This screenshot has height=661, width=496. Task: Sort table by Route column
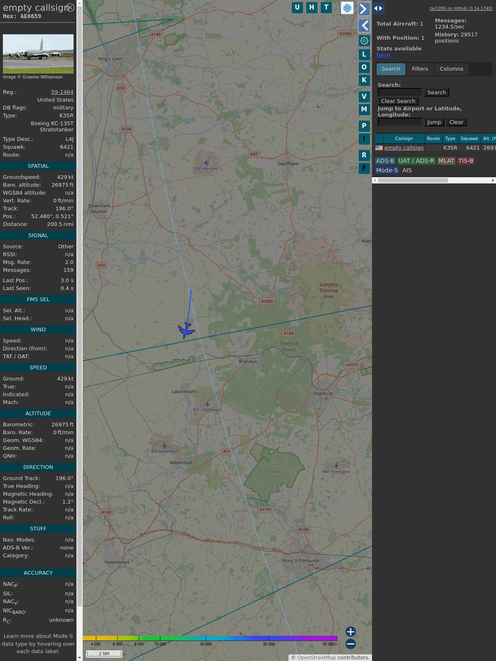[433, 139]
